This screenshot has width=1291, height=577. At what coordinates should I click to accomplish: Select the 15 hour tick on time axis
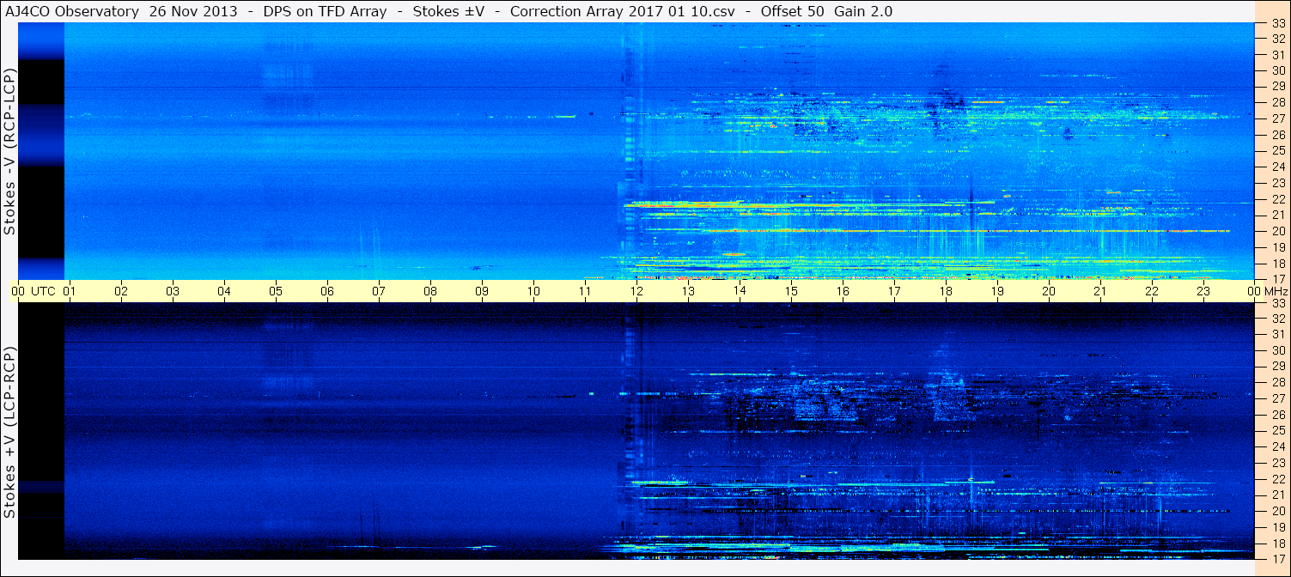click(x=791, y=292)
